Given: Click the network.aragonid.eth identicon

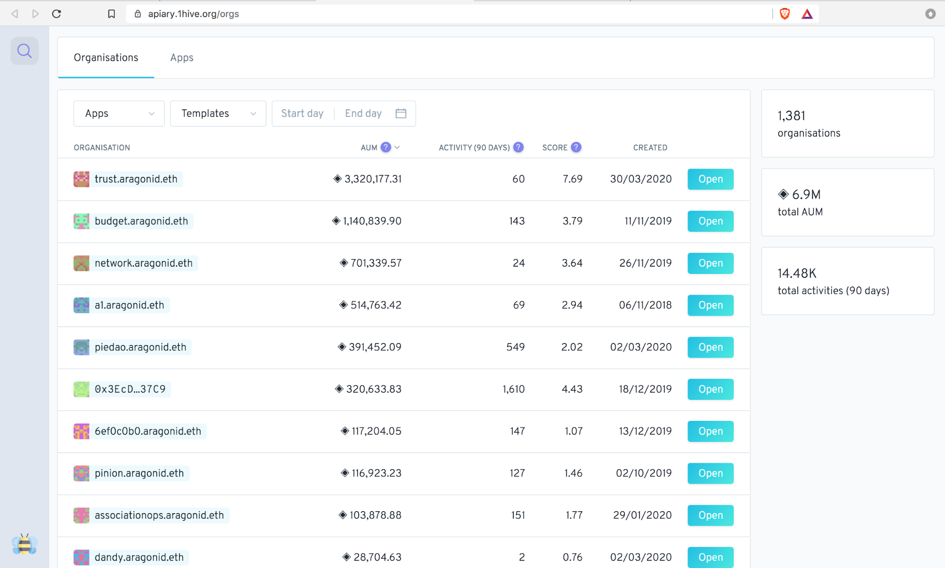Looking at the screenshot, I should pyautogui.click(x=81, y=263).
